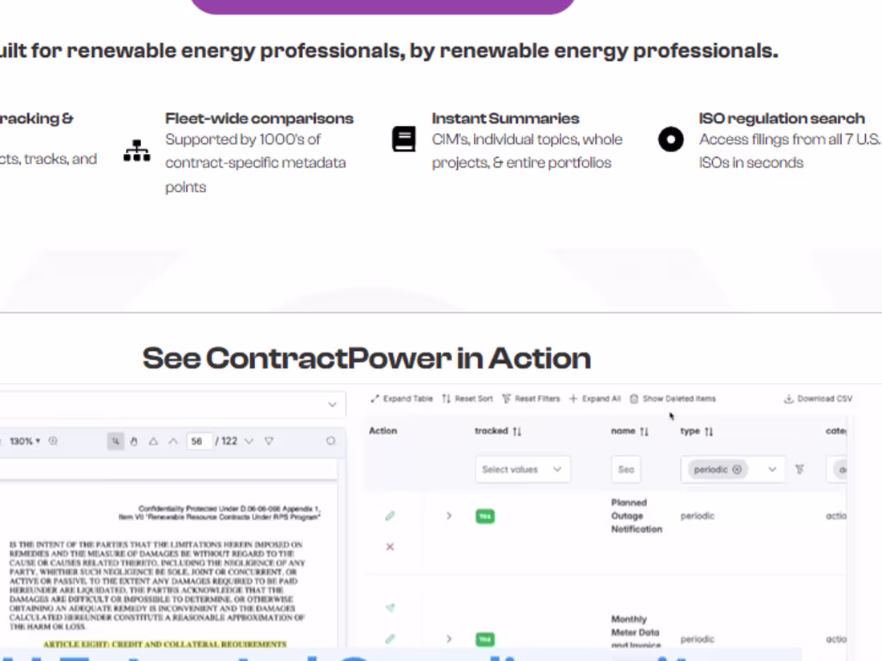The height and width of the screenshot is (661, 882).
Task: Expand the Planned Outage Notification row
Action: [x=448, y=516]
